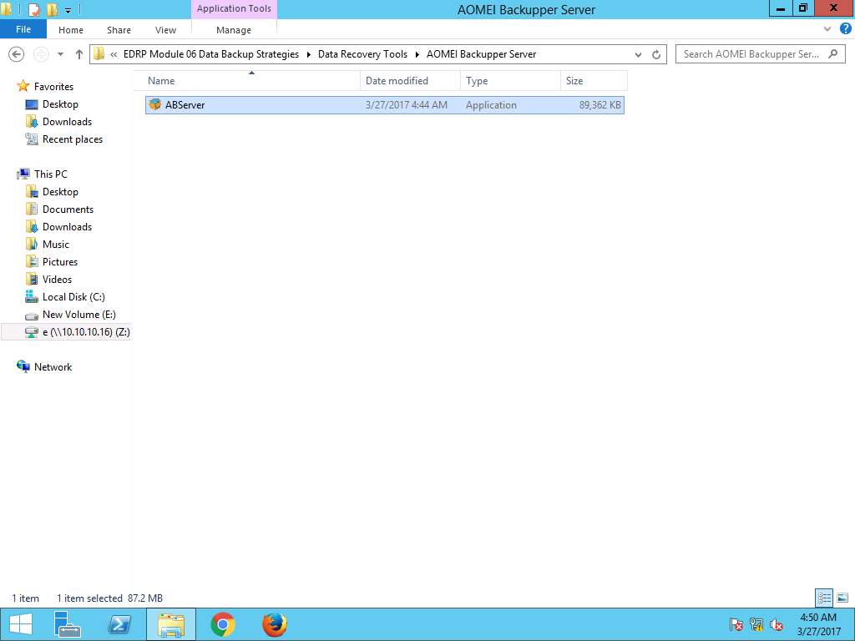
Task: Sort files by Size column
Action: [594, 81]
